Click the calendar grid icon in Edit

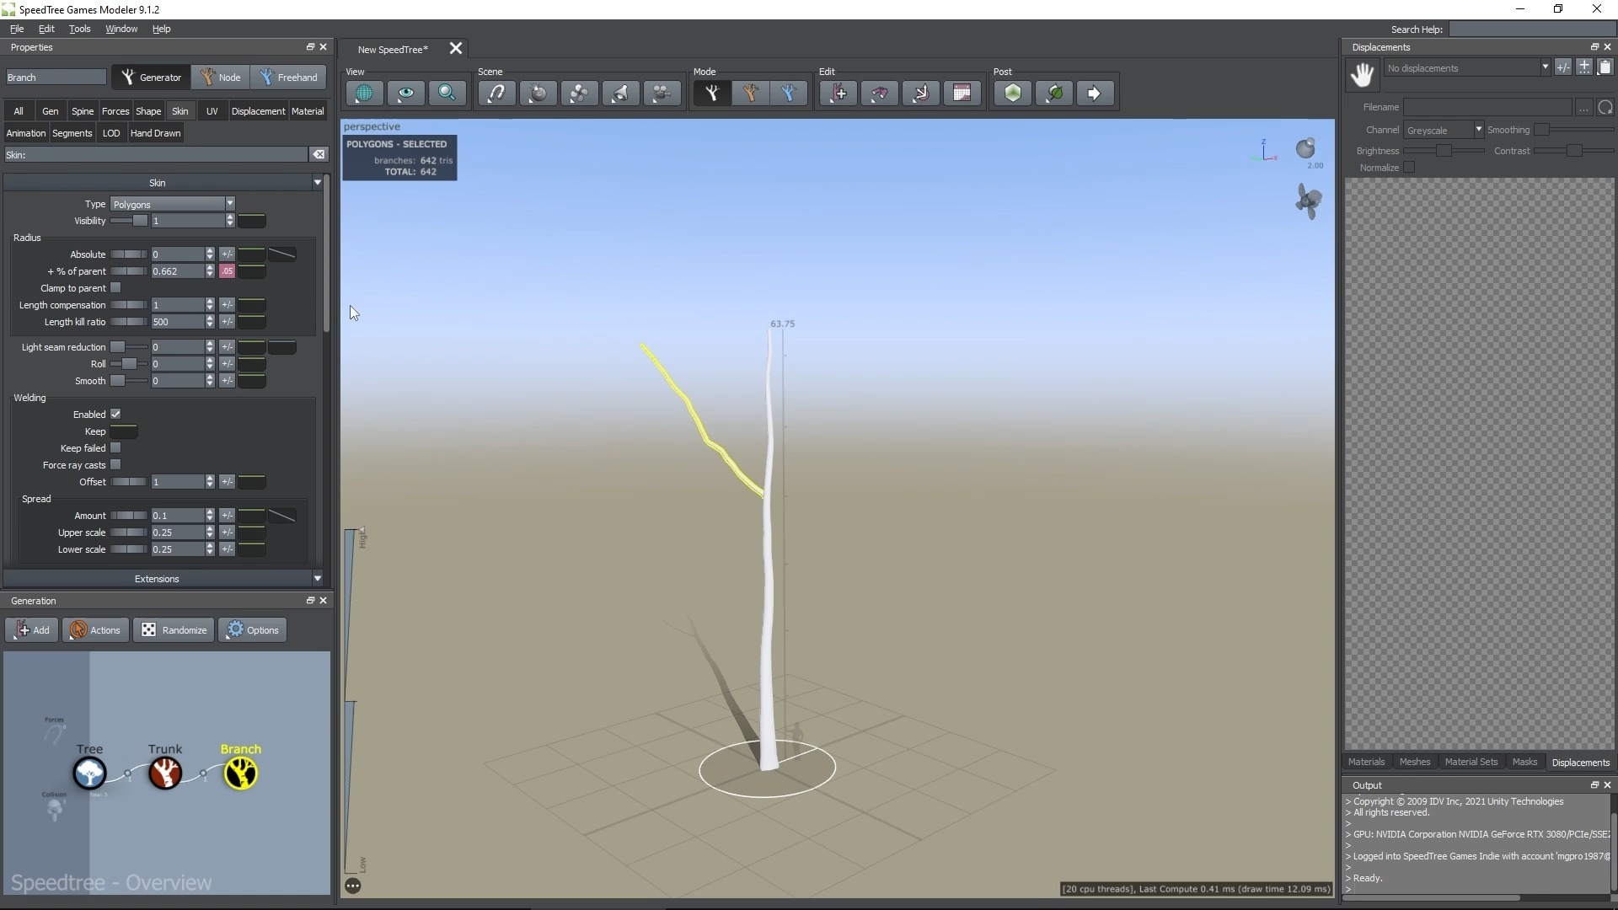pos(962,94)
